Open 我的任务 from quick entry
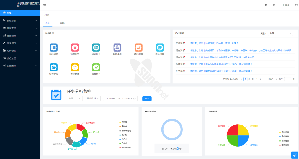This screenshot has width=299, height=159. point(117,48)
